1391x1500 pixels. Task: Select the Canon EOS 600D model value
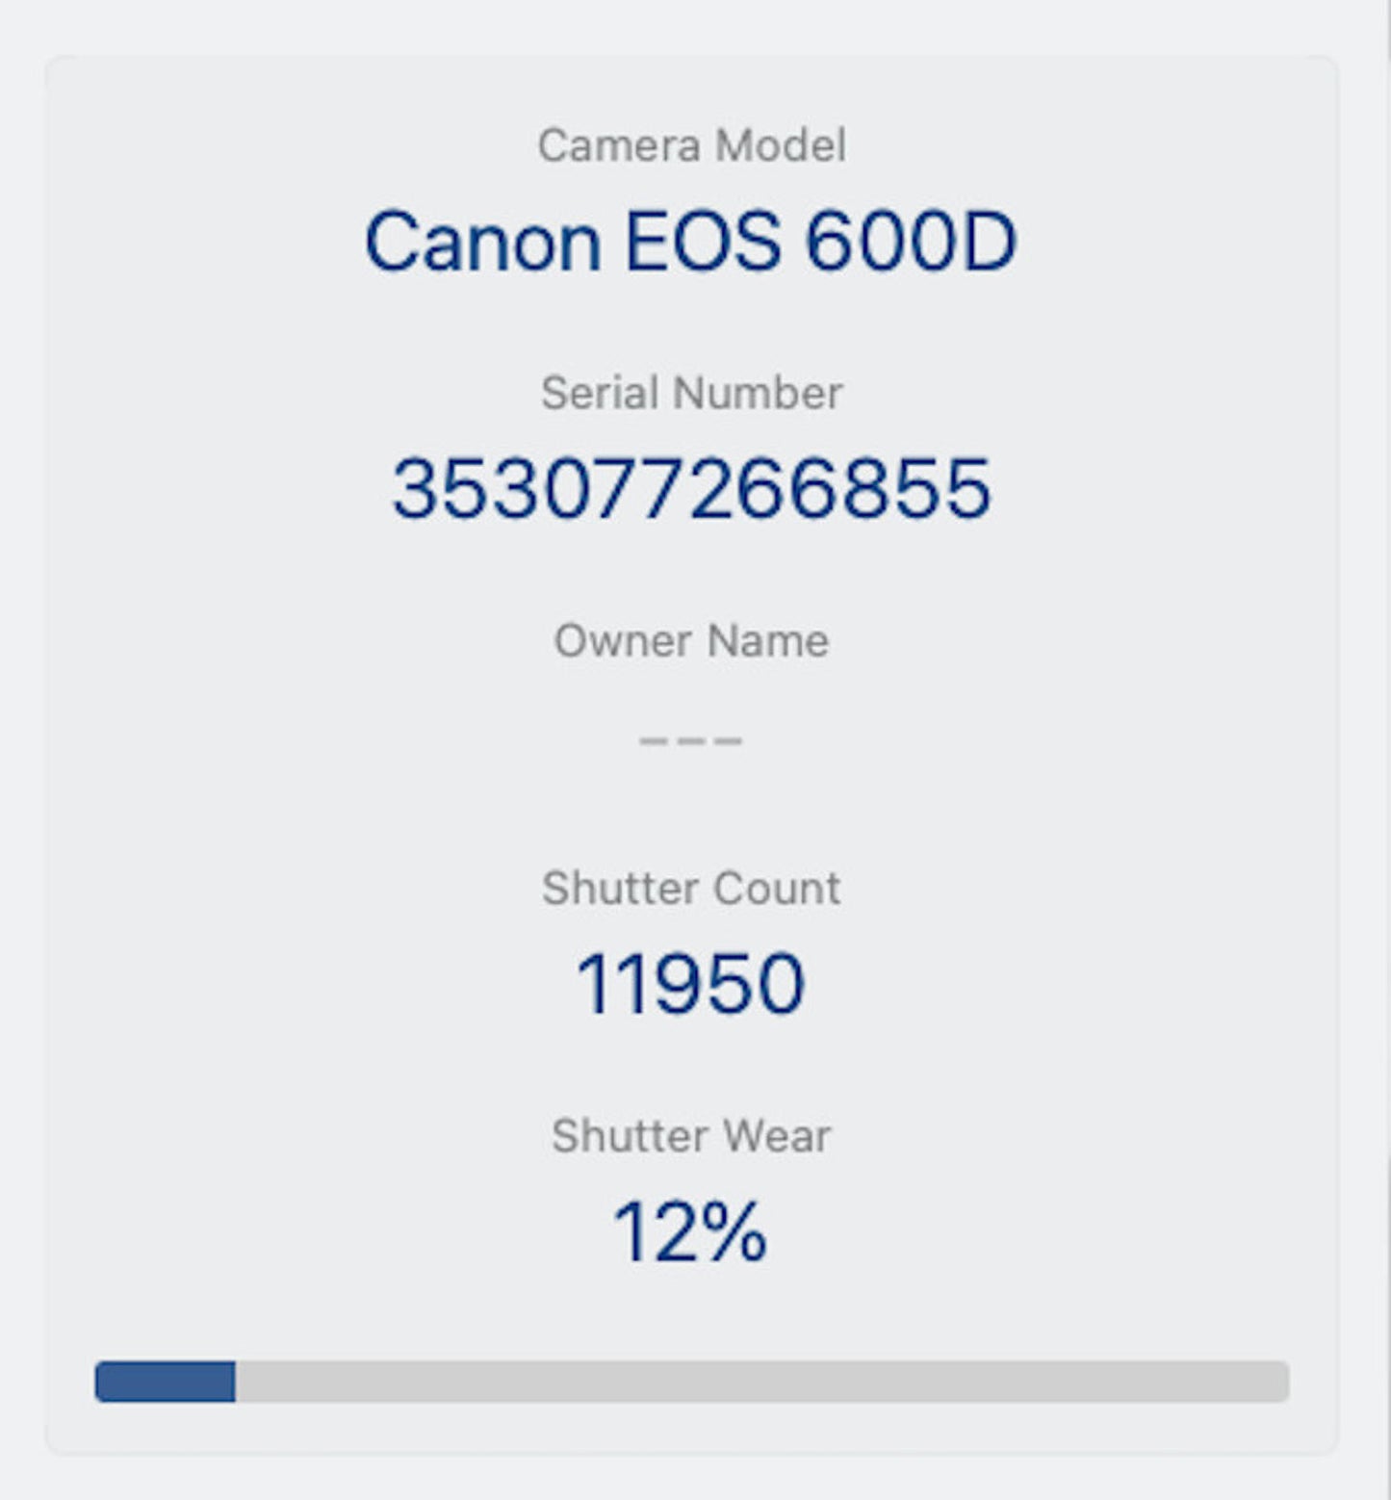point(690,242)
